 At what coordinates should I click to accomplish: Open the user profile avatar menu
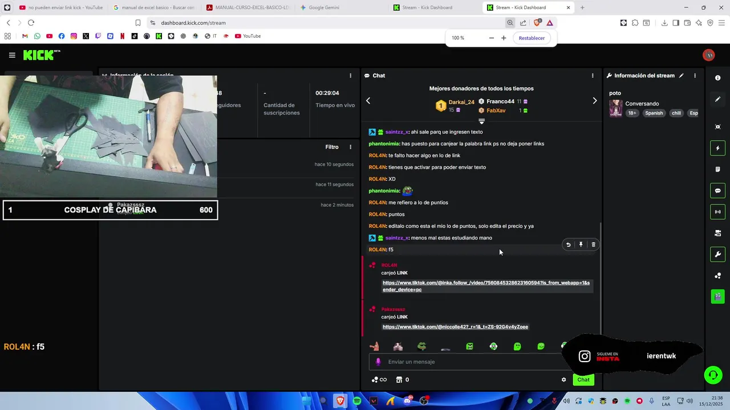click(709, 55)
